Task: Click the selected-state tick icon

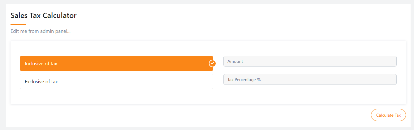Action: coord(212,63)
